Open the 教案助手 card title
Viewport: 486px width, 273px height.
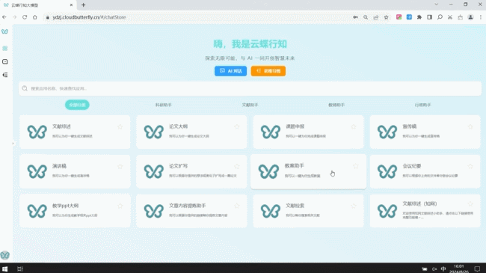pyautogui.click(x=294, y=165)
